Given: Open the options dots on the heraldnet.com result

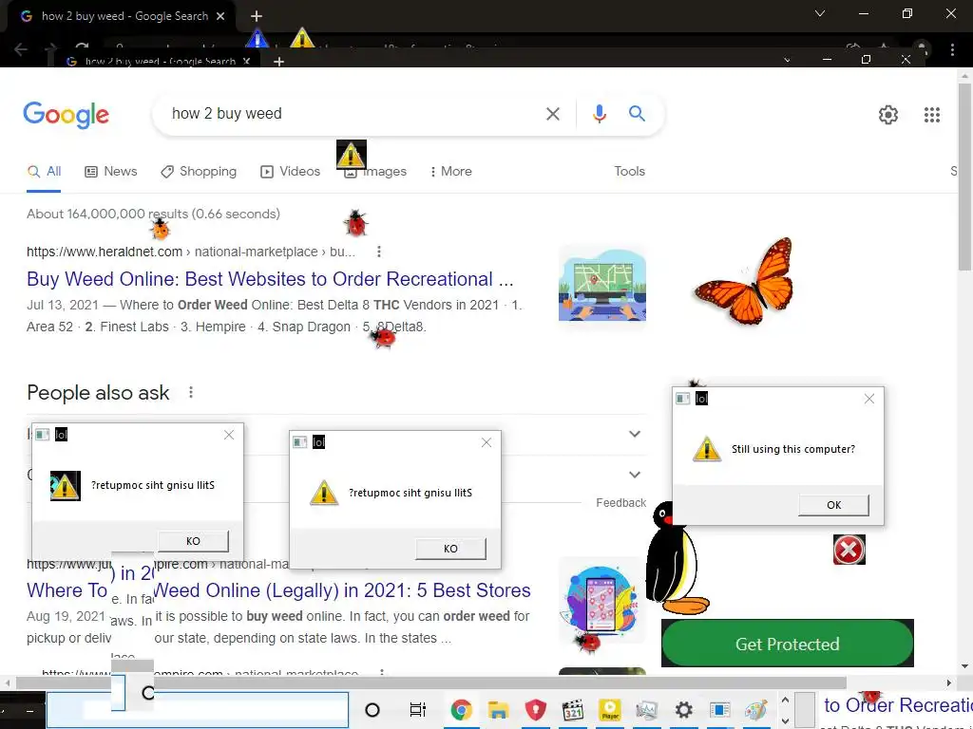Looking at the screenshot, I should click(x=378, y=252).
